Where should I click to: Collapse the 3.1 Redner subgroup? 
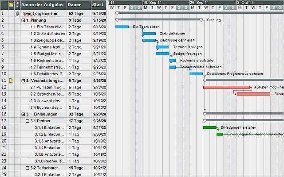[x=28, y=121]
